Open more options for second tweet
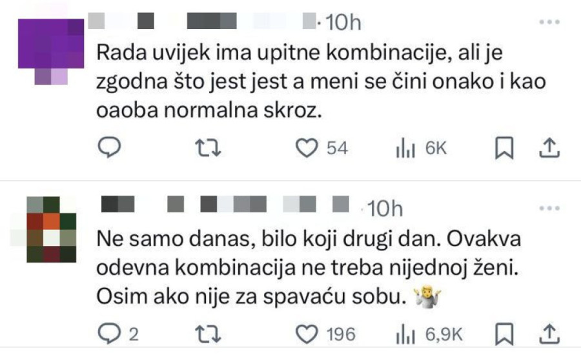Viewport: 581px width, 357px height. [x=549, y=208]
